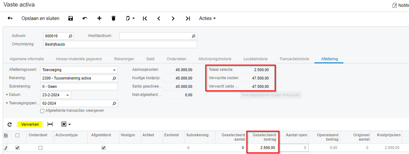Open the Notities note icon
The image size is (409, 154).
tap(395, 5)
